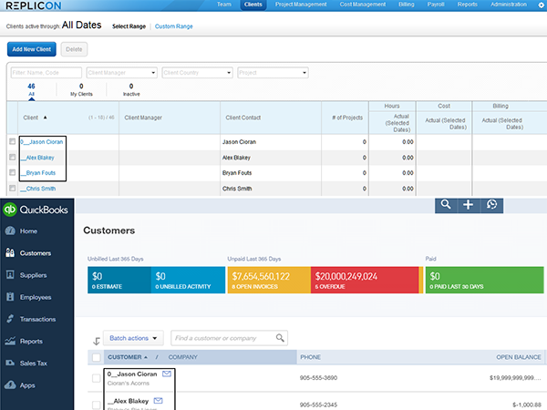This screenshot has width=547, height=410.
Task: Click the Reports chart icon in sidebar
Action: click(x=10, y=341)
